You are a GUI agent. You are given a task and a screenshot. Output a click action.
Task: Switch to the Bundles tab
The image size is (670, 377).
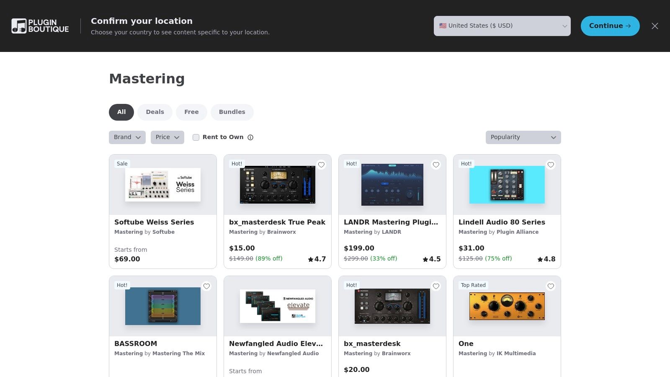[232, 112]
